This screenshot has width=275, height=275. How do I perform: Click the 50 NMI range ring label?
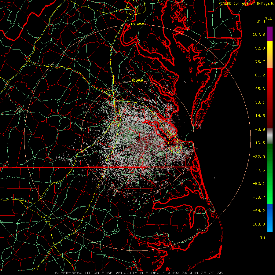pos(137,81)
